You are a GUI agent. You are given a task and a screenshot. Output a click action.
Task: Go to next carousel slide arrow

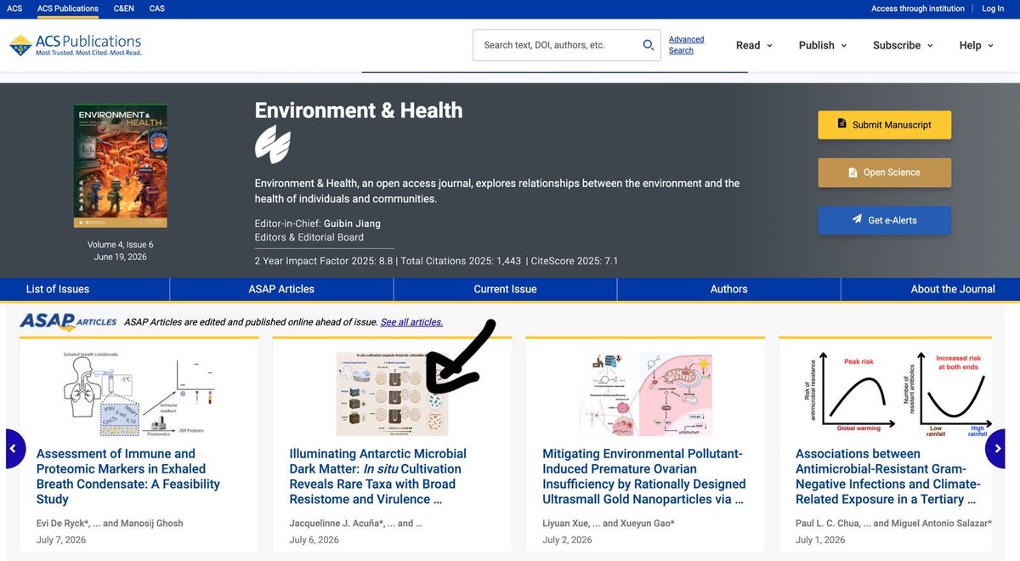click(x=996, y=448)
